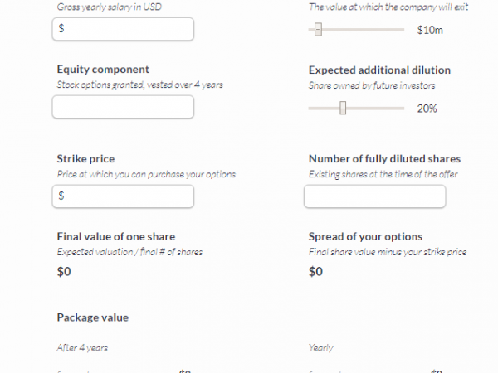Click right end of exit value slider track
This screenshot has height=373, width=498.
402,31
